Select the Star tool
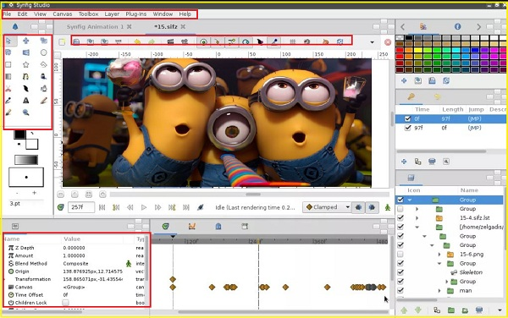The width and height of the screenshot is (508, 318). [x=26, y=65]
